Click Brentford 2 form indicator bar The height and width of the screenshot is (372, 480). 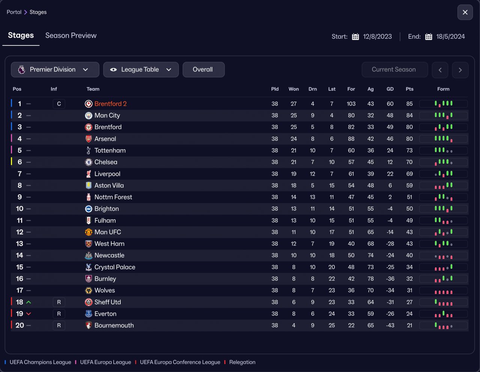pyautogui.click(x=443, y=104)
